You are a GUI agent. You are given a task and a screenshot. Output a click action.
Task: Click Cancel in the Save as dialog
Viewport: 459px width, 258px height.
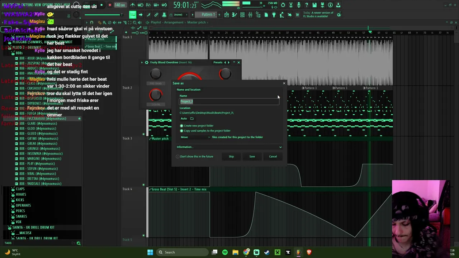point(273,157)
